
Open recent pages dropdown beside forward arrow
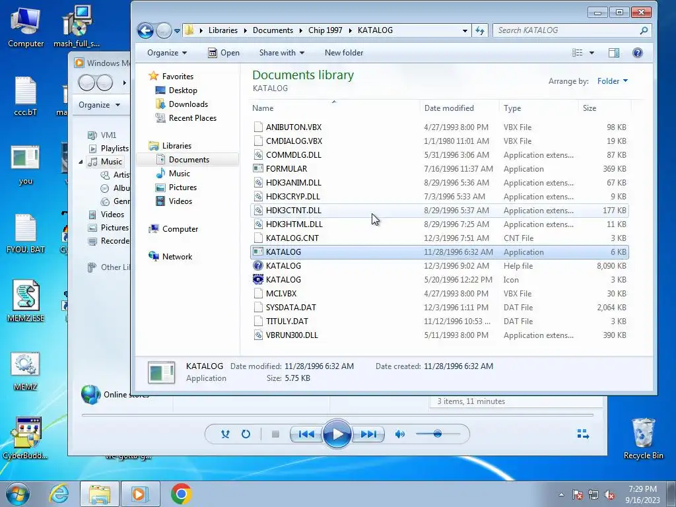point(177,31)
